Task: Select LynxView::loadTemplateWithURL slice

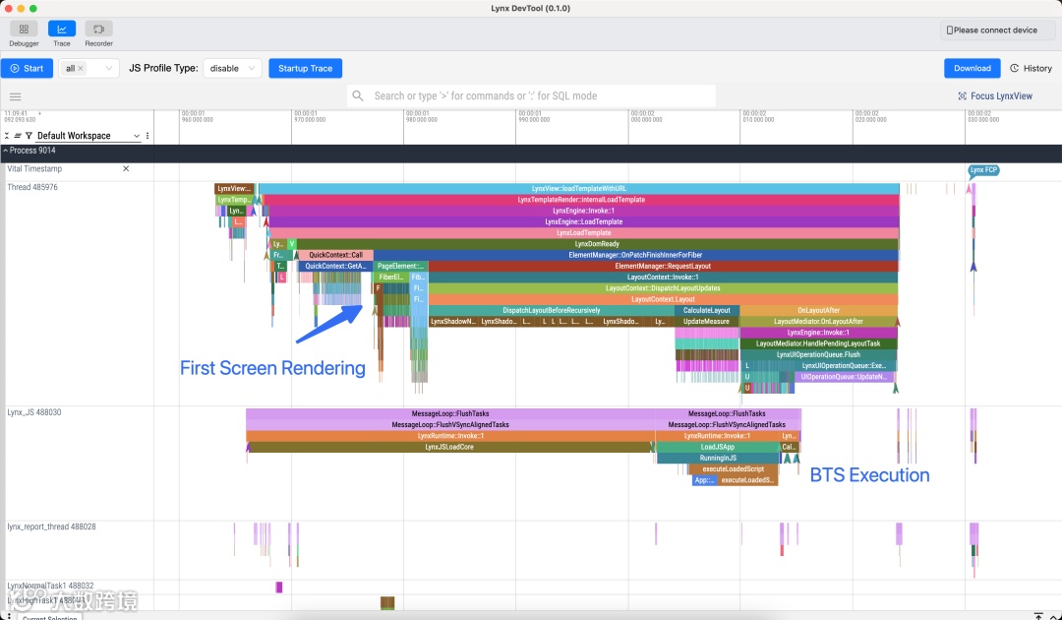Action: (x=579, y=188)
